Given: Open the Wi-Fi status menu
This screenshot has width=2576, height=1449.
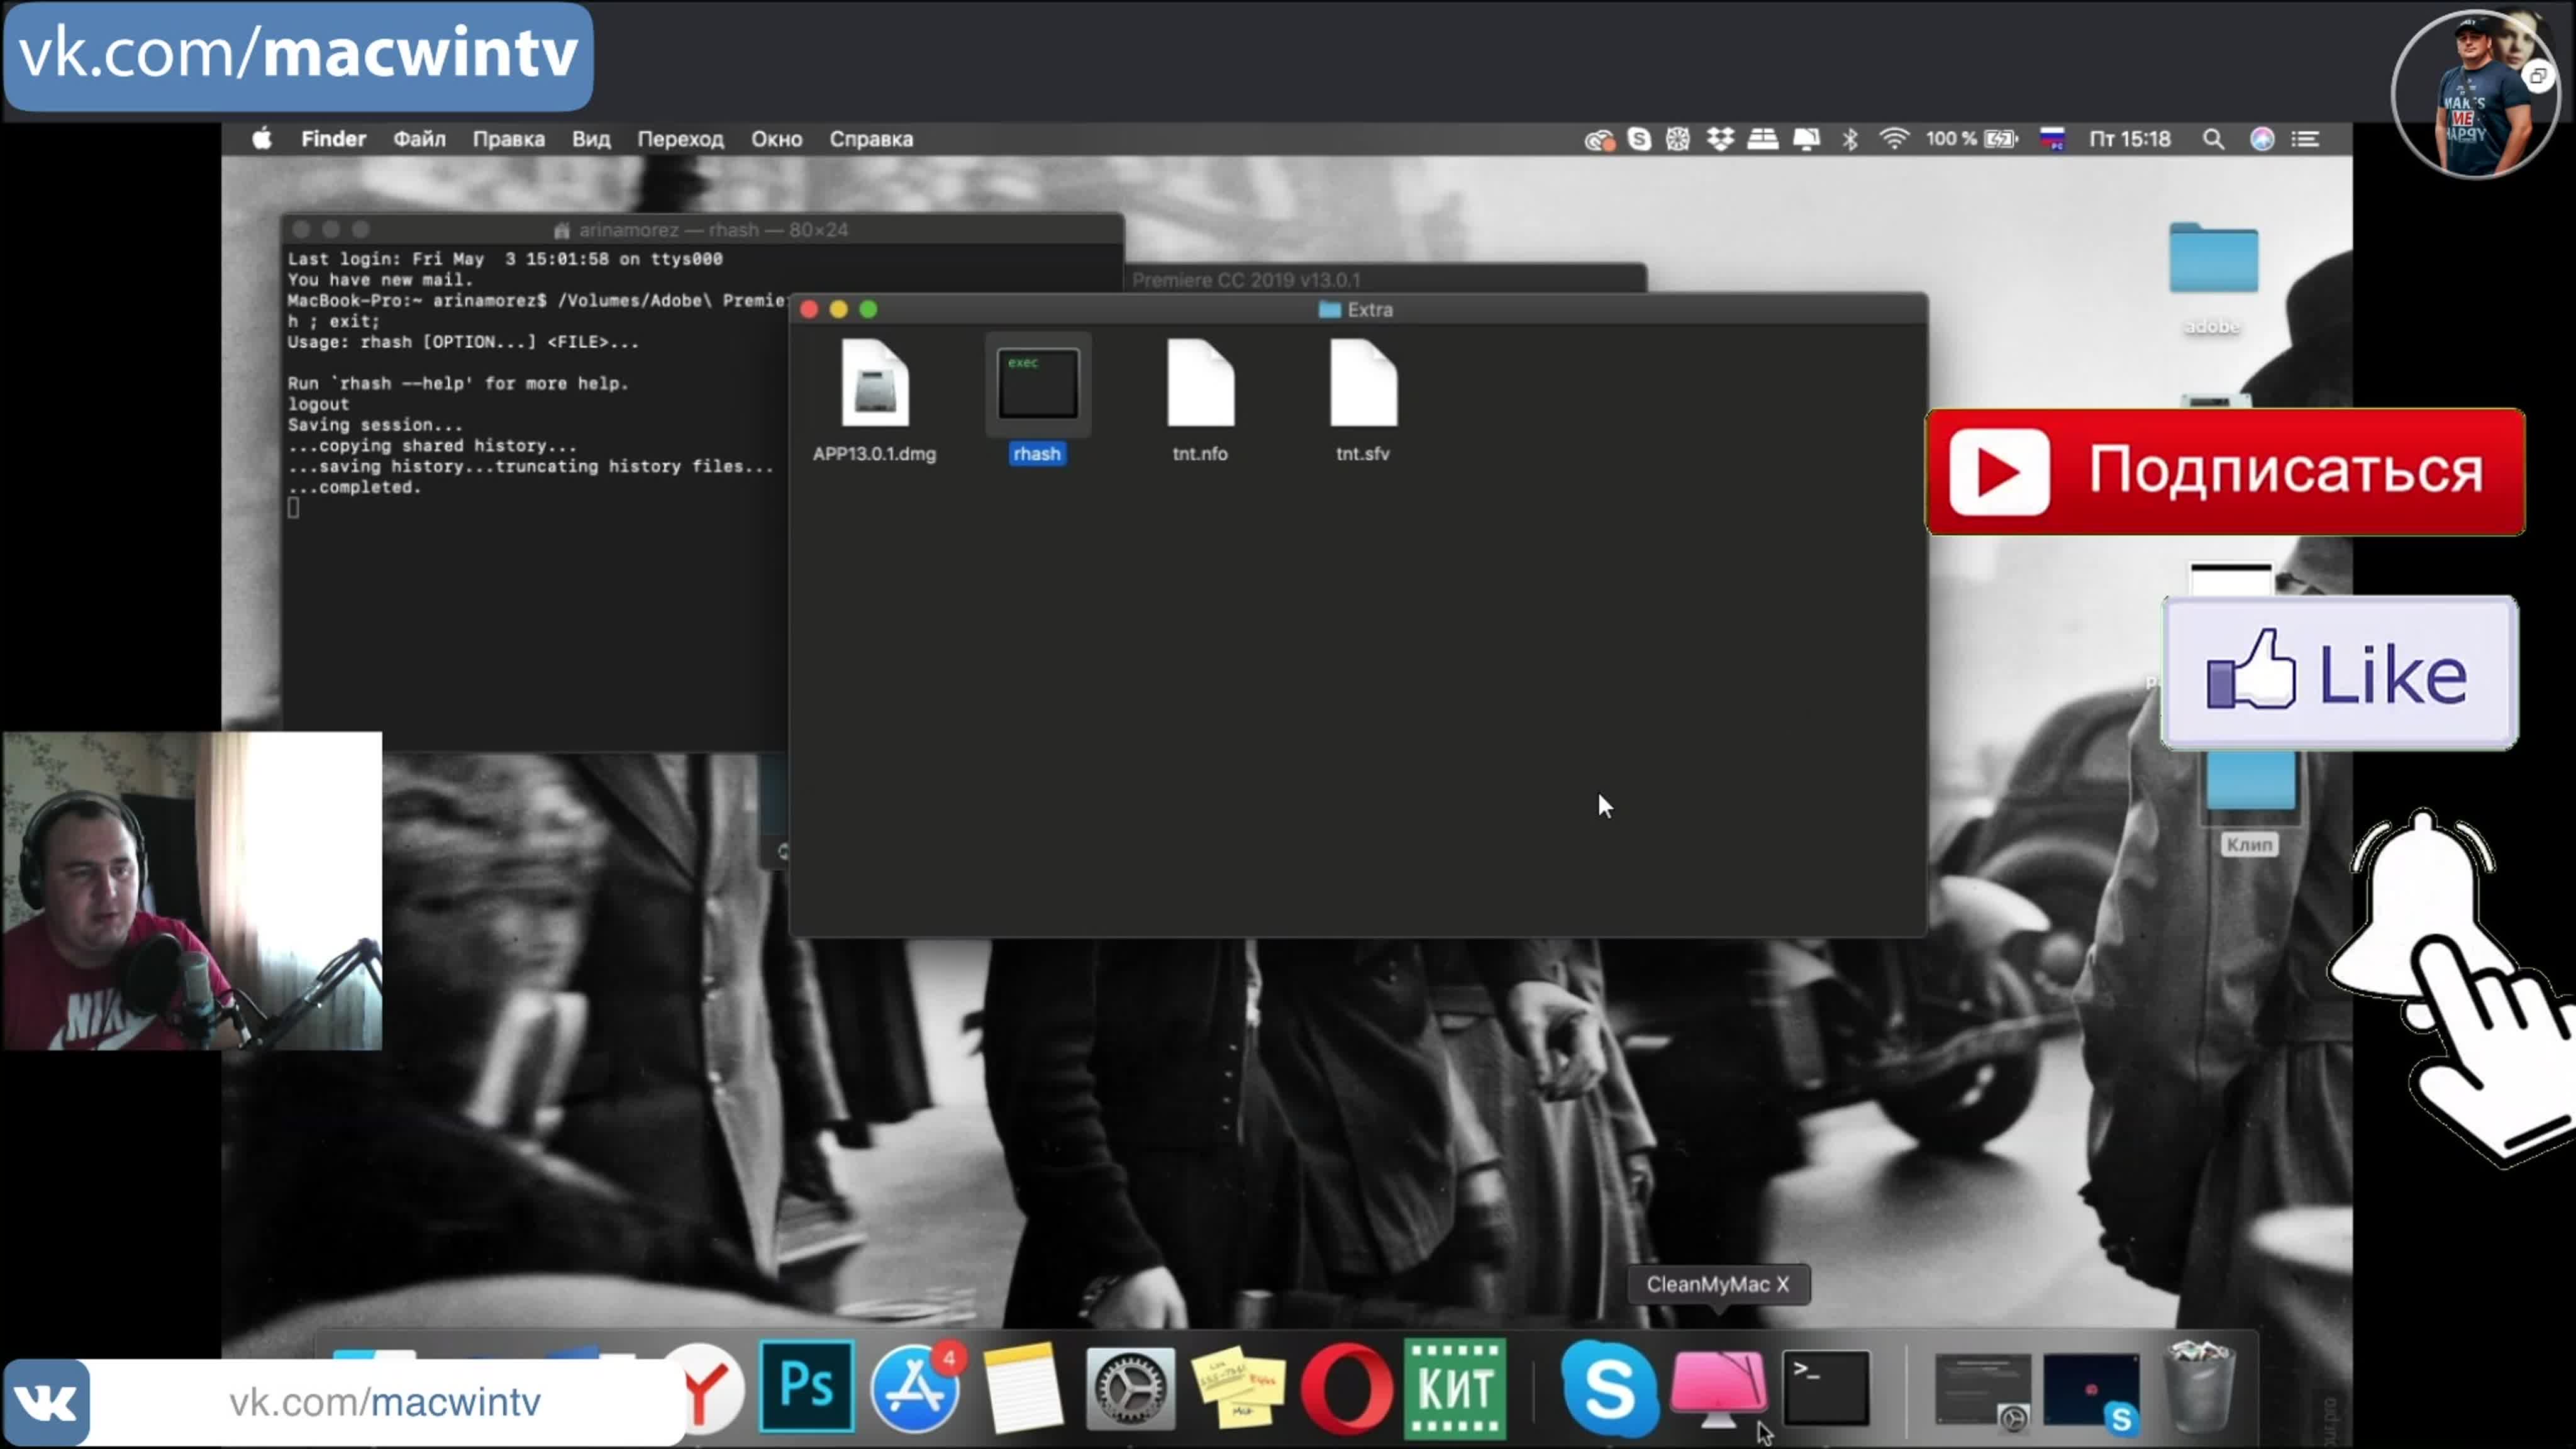Looking at the screenshot, I should point(1893,139).
